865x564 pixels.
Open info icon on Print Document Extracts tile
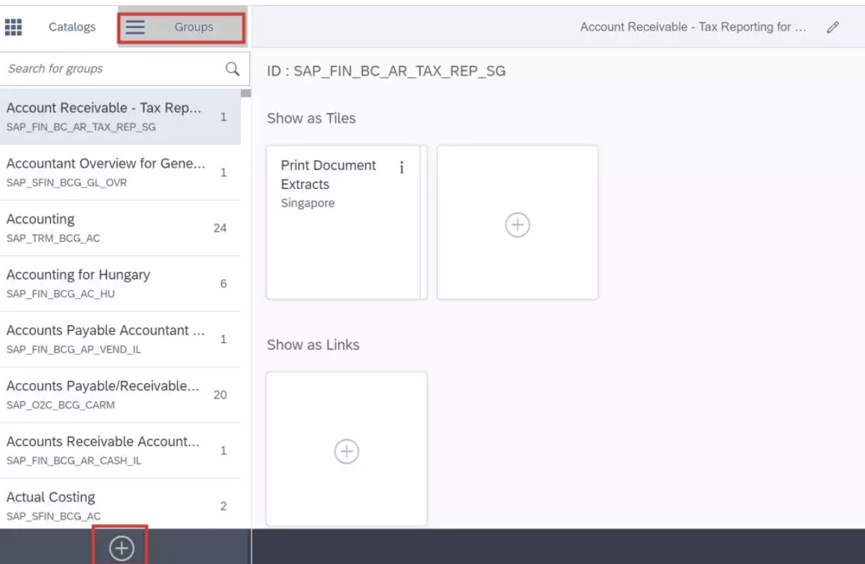point(402,168)
